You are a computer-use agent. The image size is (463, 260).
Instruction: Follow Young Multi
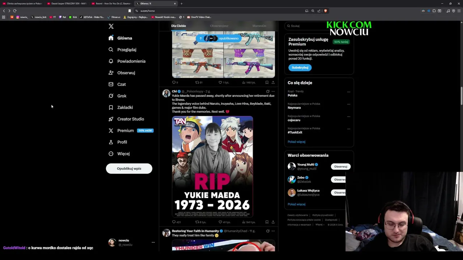[x=340, y=166]
